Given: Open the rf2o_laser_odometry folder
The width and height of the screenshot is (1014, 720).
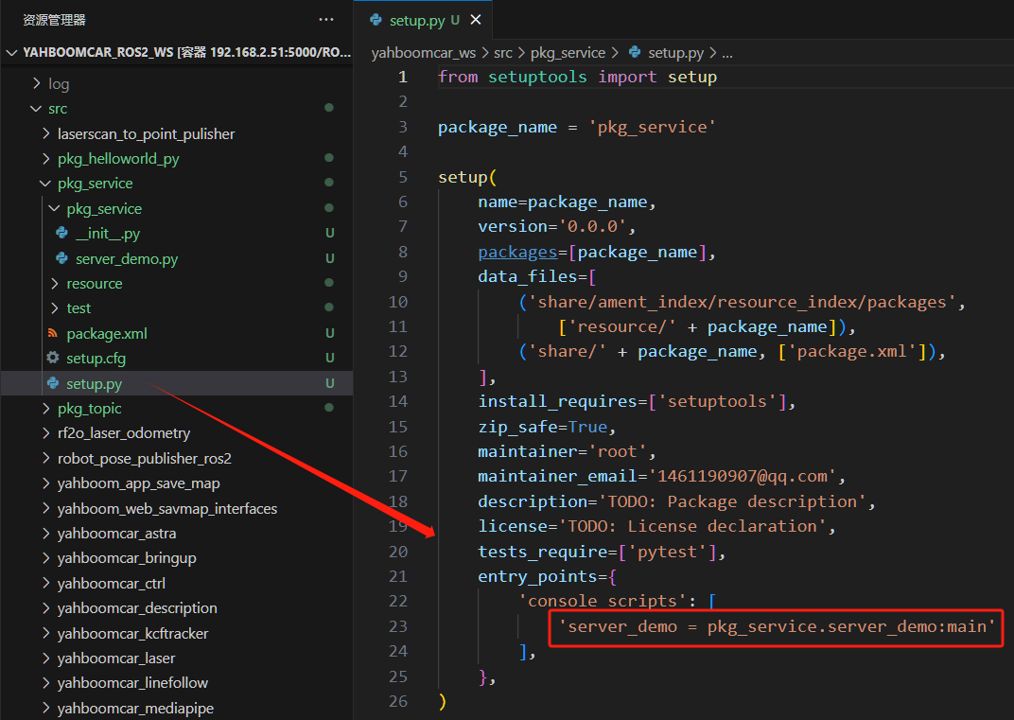Looking at the screenshot, I should point(123,433).
